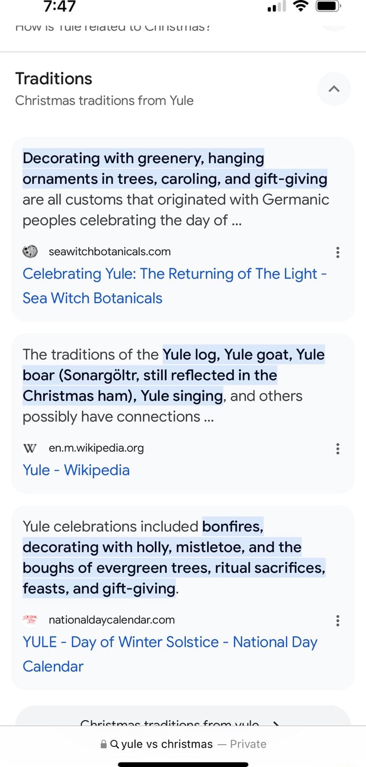Tap the Wi-Fi status icon
Viewport: 366px width, 767px height.
[x=301, y=7]
